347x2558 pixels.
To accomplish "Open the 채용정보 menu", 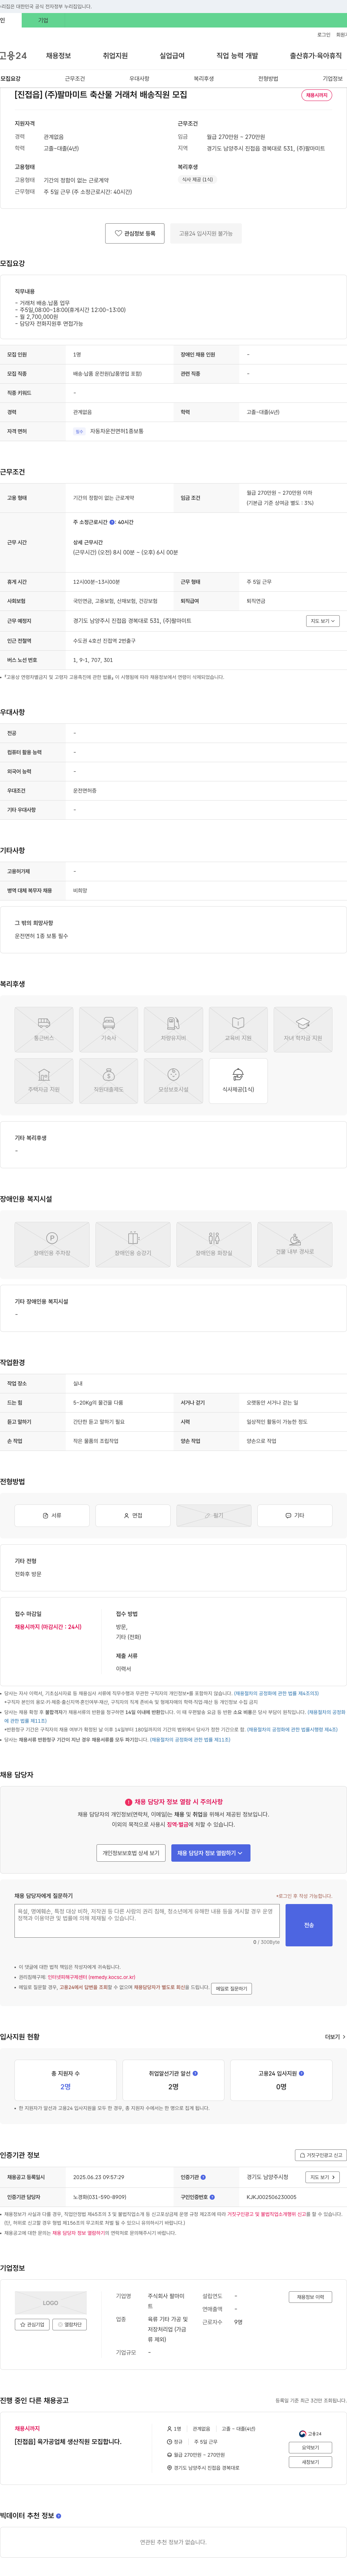I will tap(59, 56).
